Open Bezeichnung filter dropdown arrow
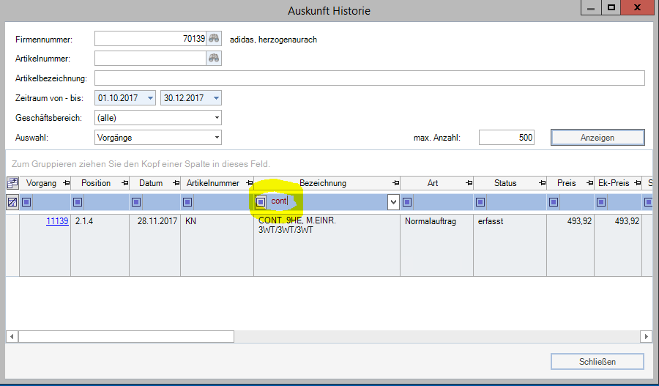 click(393, 202)
